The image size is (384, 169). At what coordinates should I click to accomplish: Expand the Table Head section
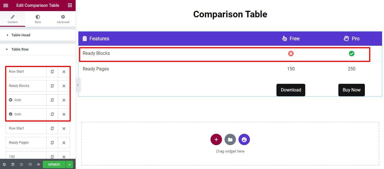[21, 35]
